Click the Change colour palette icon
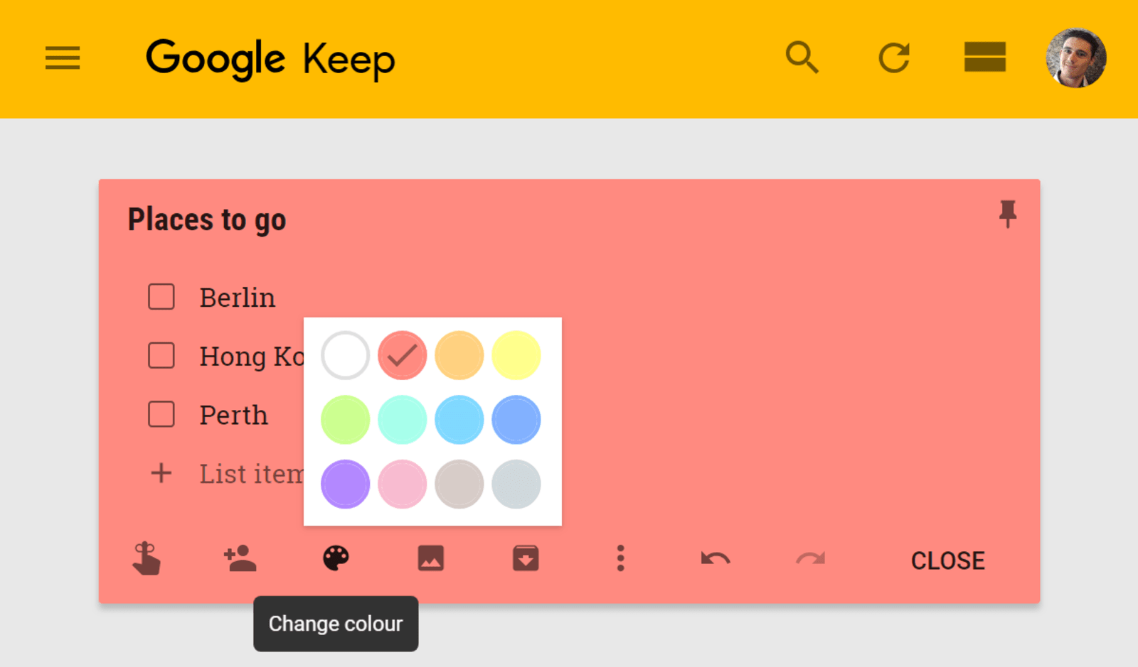Viewport: 1138px width, 667px height. tap(336, 558)
